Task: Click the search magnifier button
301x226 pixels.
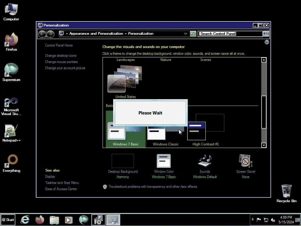Action: tap(266, 34)
